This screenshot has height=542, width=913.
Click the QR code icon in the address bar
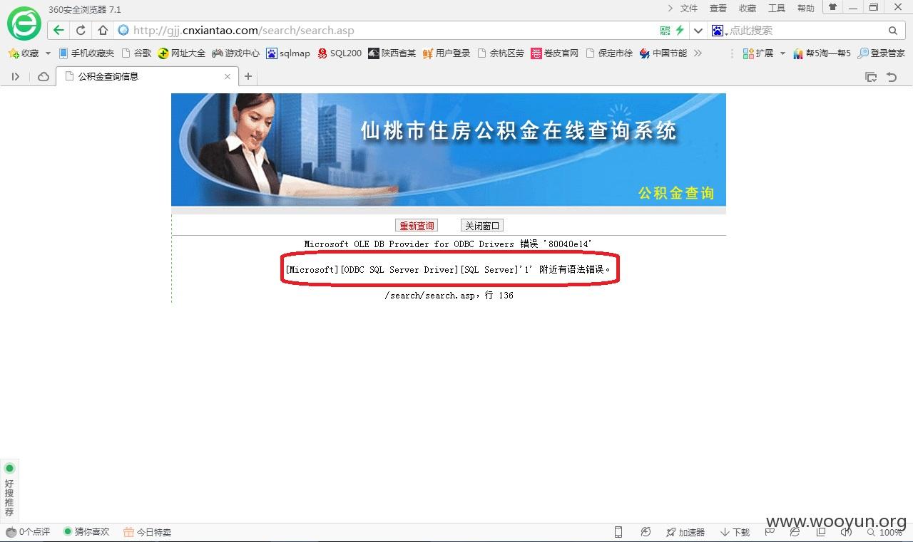coord(665,31)
